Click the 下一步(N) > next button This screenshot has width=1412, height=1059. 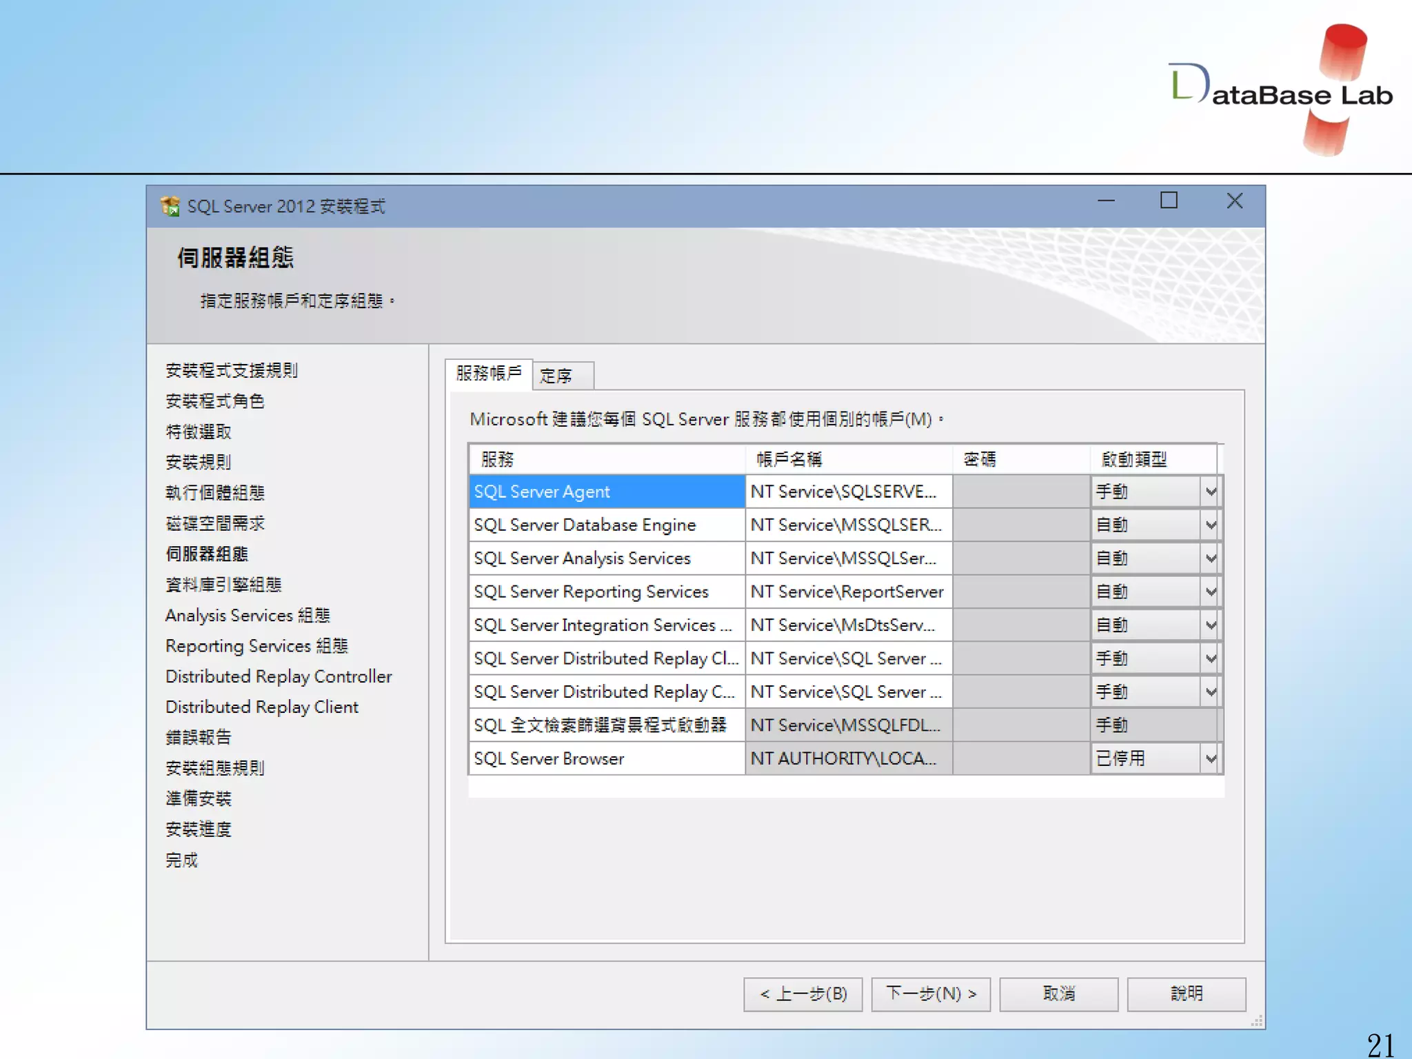[931, 994]
